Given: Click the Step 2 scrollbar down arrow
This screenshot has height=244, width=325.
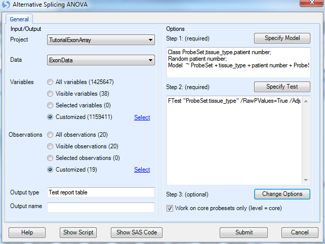Looking at the screenshot, I should pyautogui.click(x=306, y=180).
